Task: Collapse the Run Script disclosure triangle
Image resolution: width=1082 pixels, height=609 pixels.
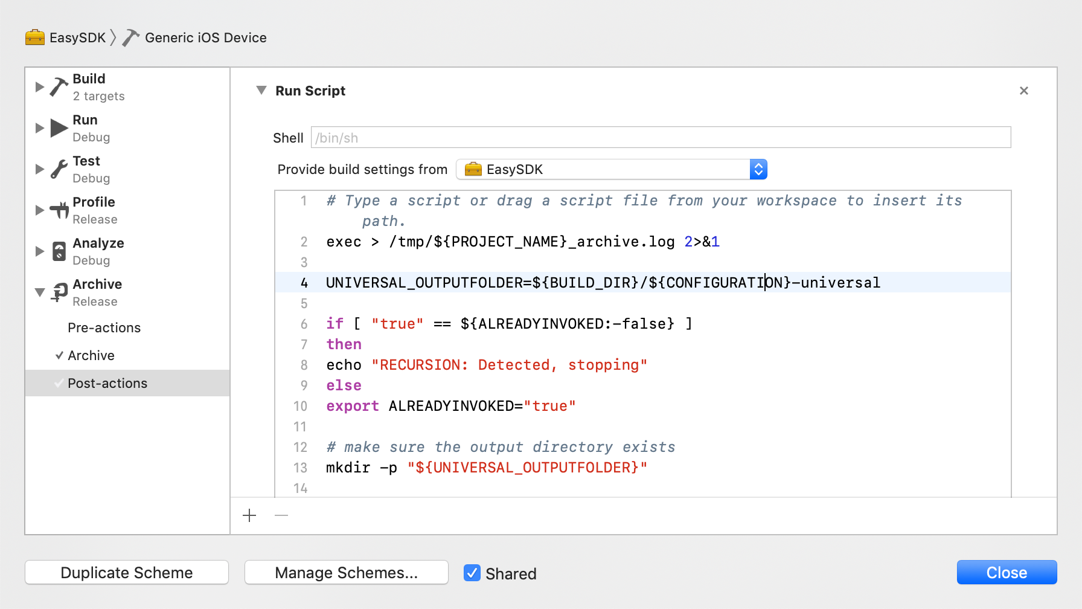Action: pos(261,91)
